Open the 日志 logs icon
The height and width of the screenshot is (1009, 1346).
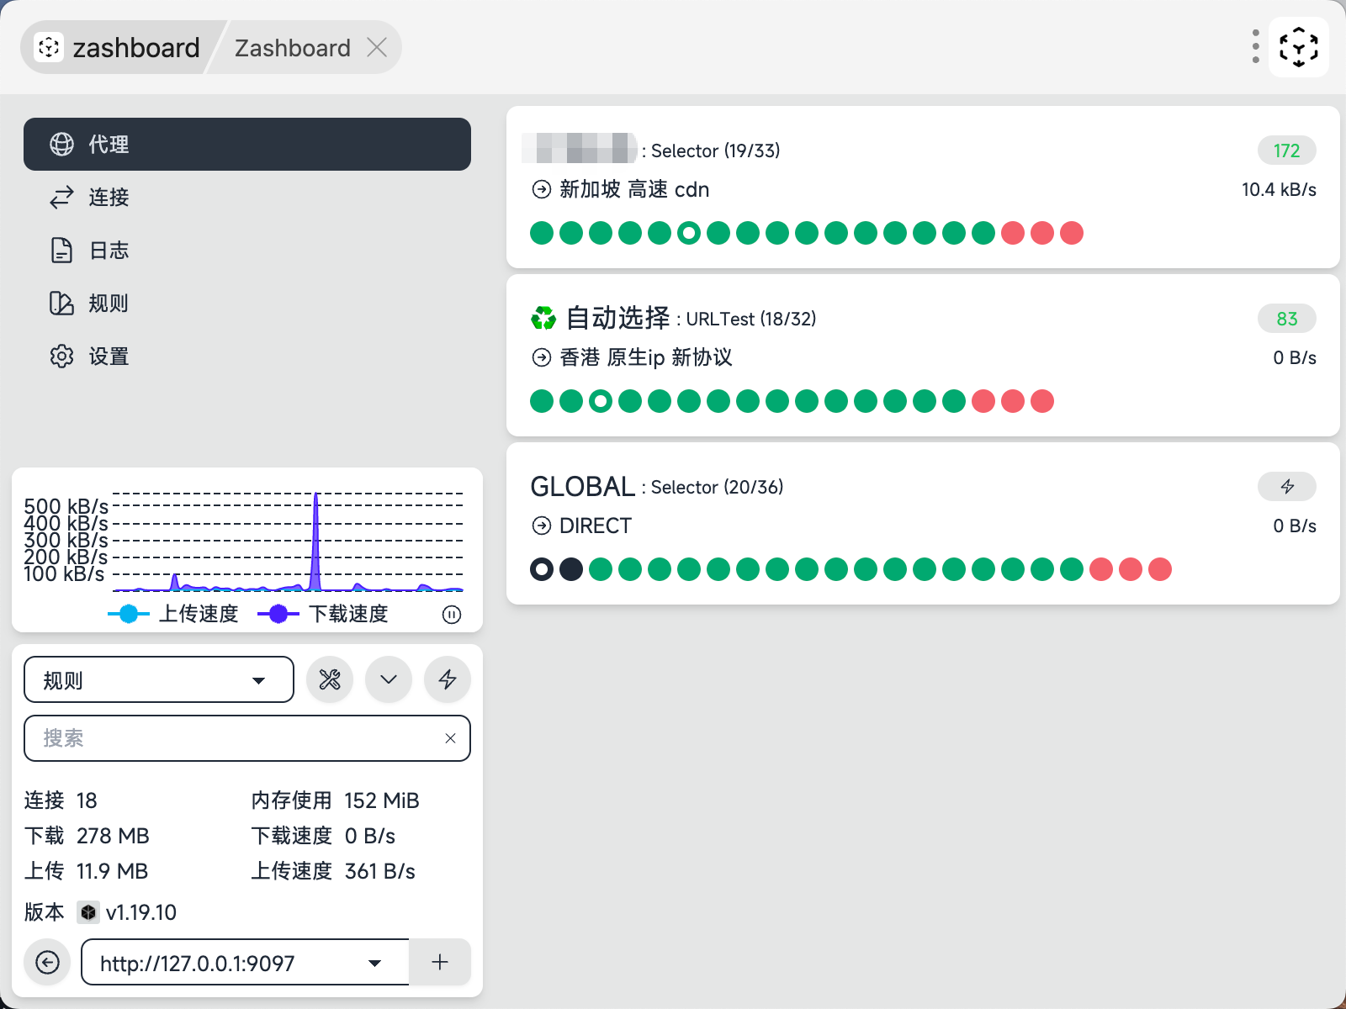click(61, 251)
